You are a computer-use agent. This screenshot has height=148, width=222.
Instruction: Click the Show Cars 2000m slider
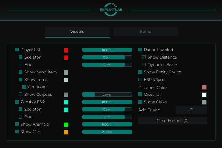pyautogui.click(x=107, y=132)
